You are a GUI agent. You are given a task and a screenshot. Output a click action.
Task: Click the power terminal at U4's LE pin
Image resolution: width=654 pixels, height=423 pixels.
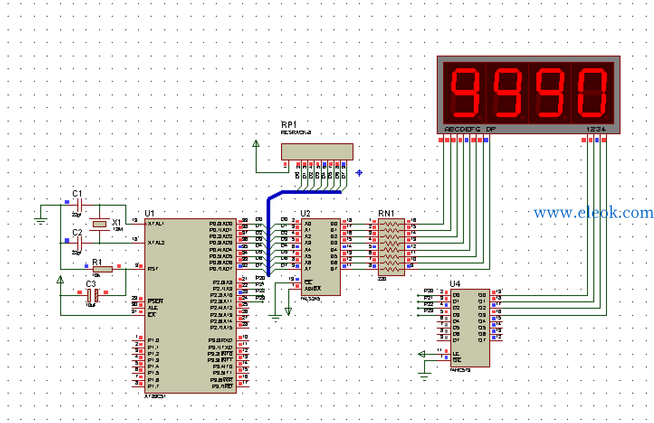point(421,354)
